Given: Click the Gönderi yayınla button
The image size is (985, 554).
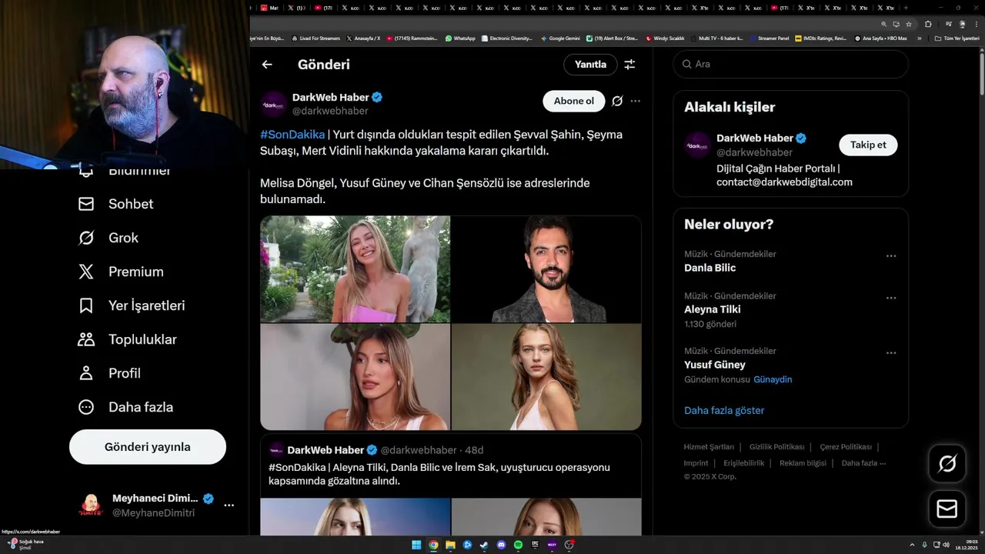Looking at the screenshot, I should [x=148, y=447].
